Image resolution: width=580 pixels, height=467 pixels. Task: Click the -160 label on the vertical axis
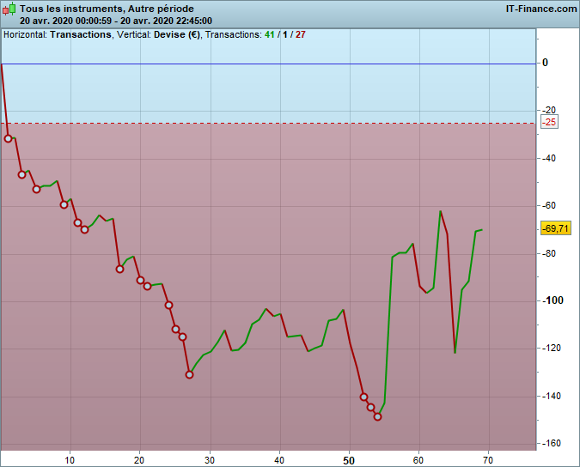[x=552, y=443]
